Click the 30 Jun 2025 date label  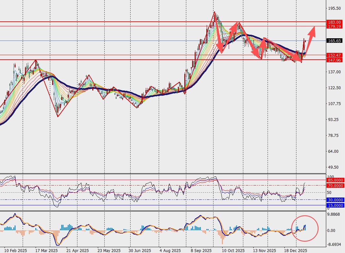pos(140,250)
